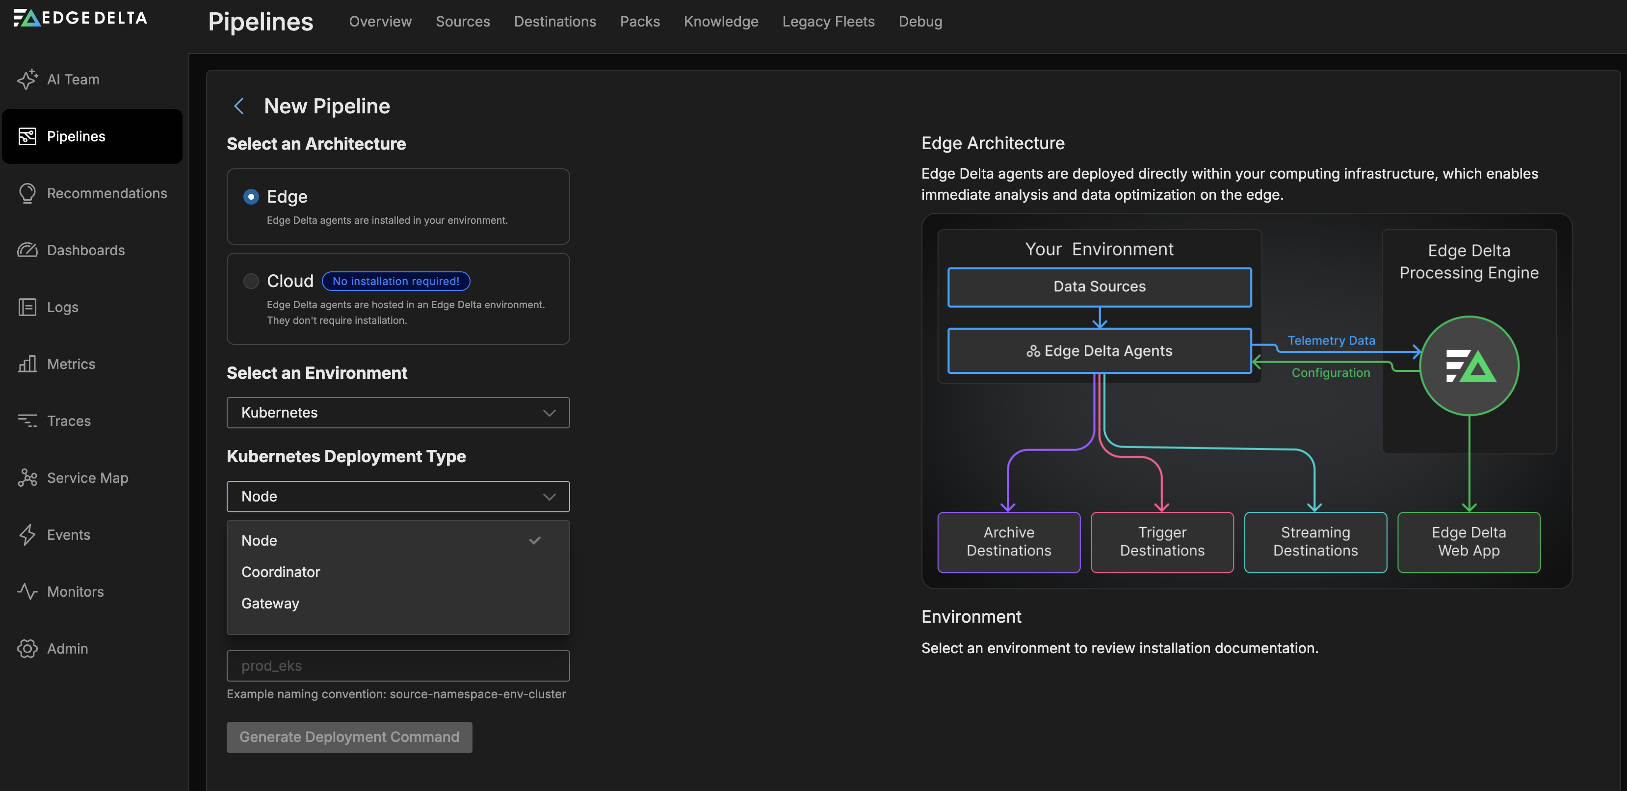Click the Metrics bar chart icon
The image size is (1627, 791).
click(27, 364)
